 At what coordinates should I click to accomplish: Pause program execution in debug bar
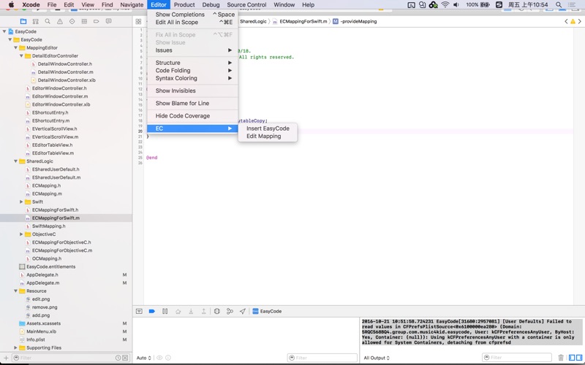coord(165,312)
